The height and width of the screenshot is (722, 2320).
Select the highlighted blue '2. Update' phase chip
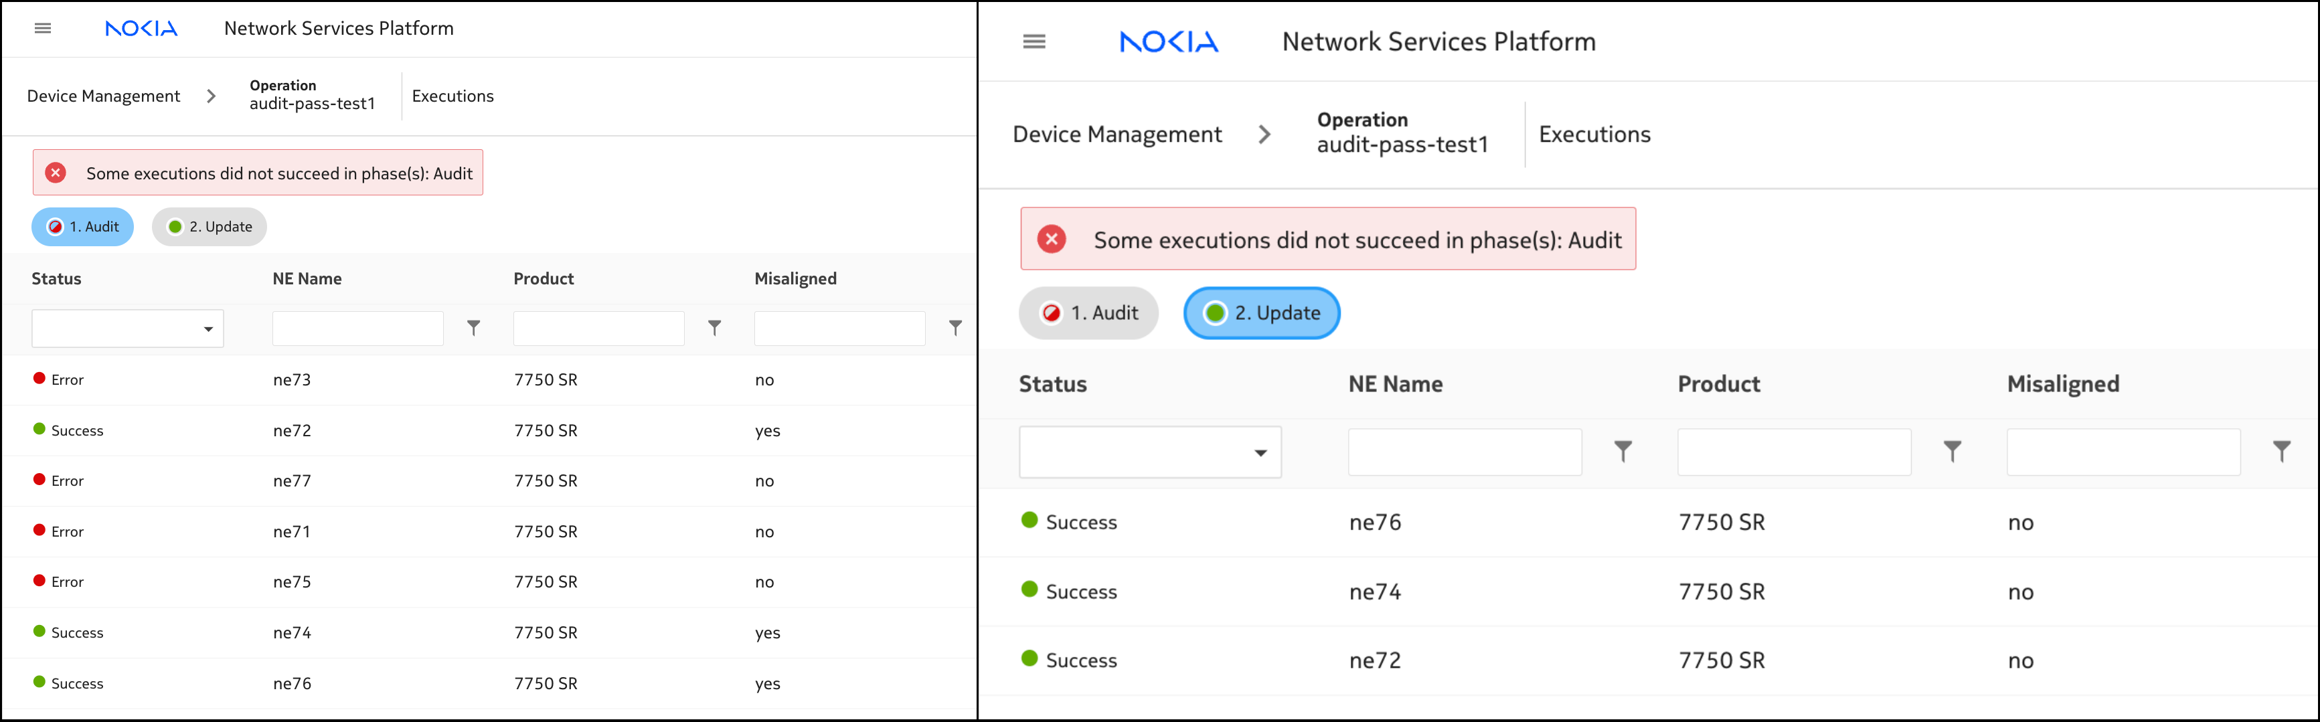click(x=1261, y=313)
